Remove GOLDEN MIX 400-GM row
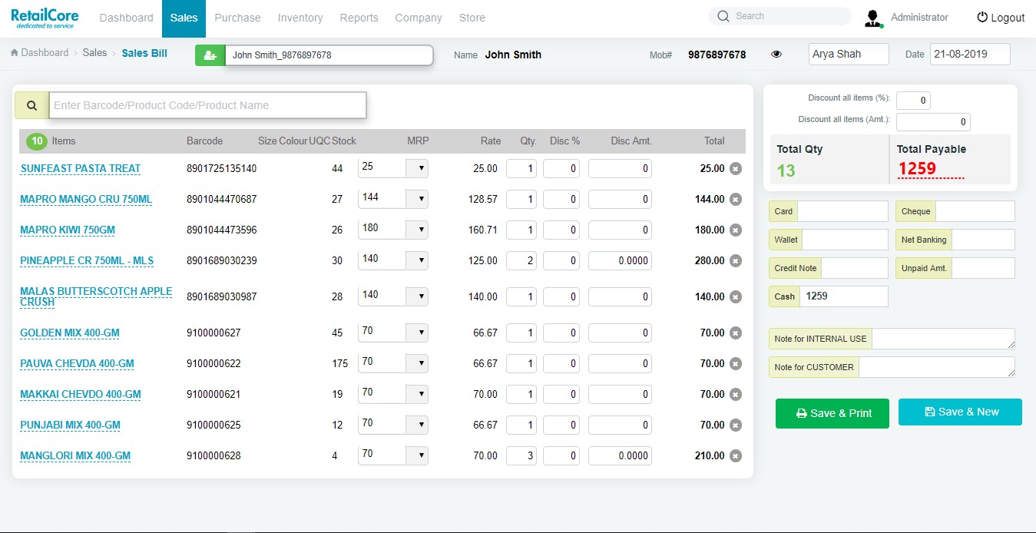Screen dimensions: 1036x533 click(x=735, y=333)
